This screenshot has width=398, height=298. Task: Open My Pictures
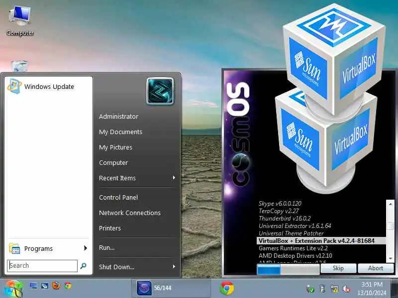tap(115, 148)
